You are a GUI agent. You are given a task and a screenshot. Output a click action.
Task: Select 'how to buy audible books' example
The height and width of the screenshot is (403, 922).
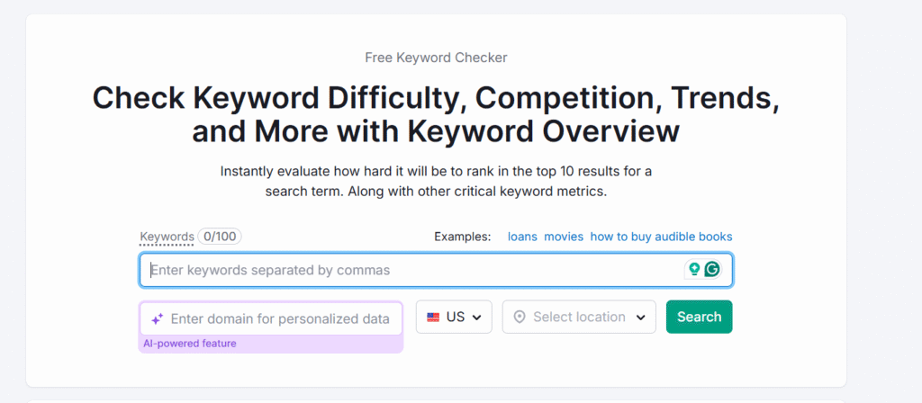662,237
